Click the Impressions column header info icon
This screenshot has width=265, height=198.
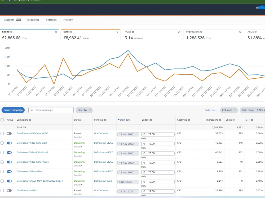pos(220,120)
